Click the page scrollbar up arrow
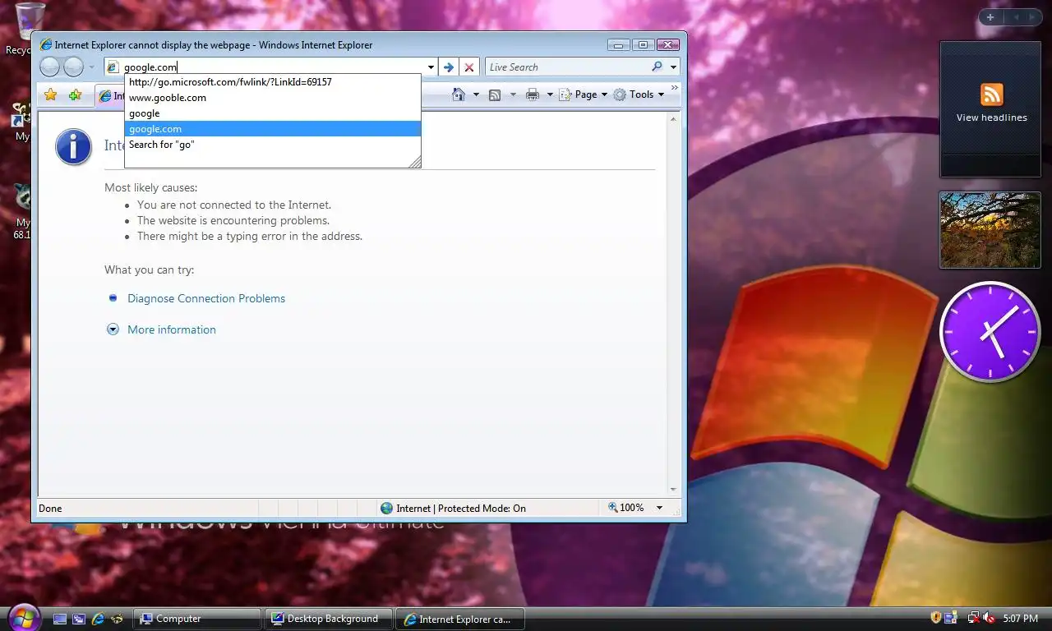 (x=674, y=120)
